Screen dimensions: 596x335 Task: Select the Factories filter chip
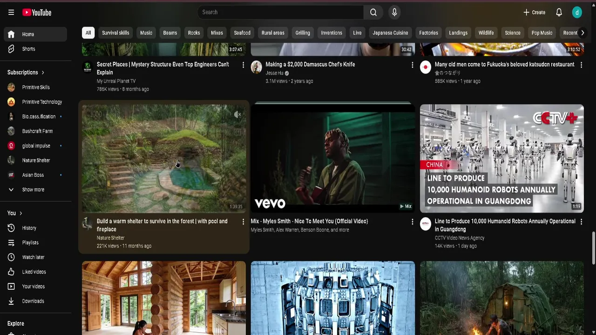tap(428, 33)
